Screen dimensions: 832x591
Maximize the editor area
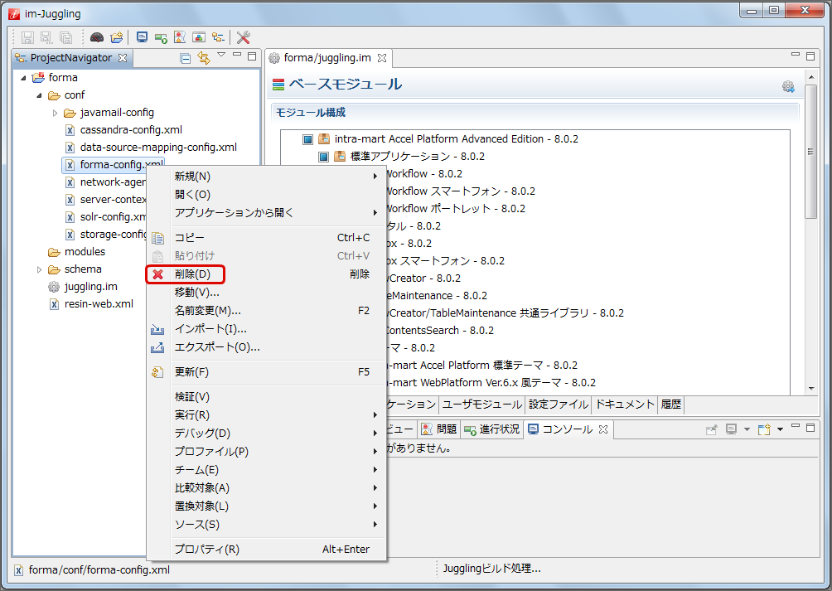[810, 56]
